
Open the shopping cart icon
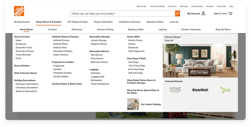coord(230,14)
